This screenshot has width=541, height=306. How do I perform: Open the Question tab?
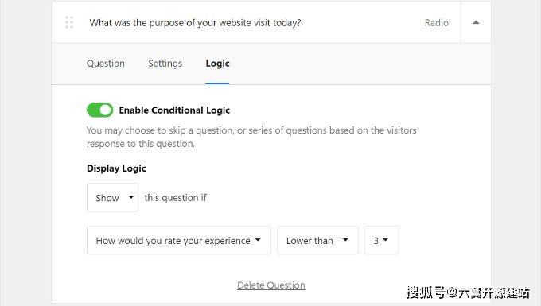pyautogui.click(x=106, y=64)
